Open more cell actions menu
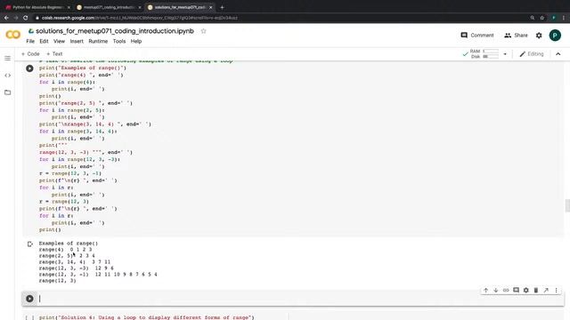570x320 pixels. coord(556,291)
